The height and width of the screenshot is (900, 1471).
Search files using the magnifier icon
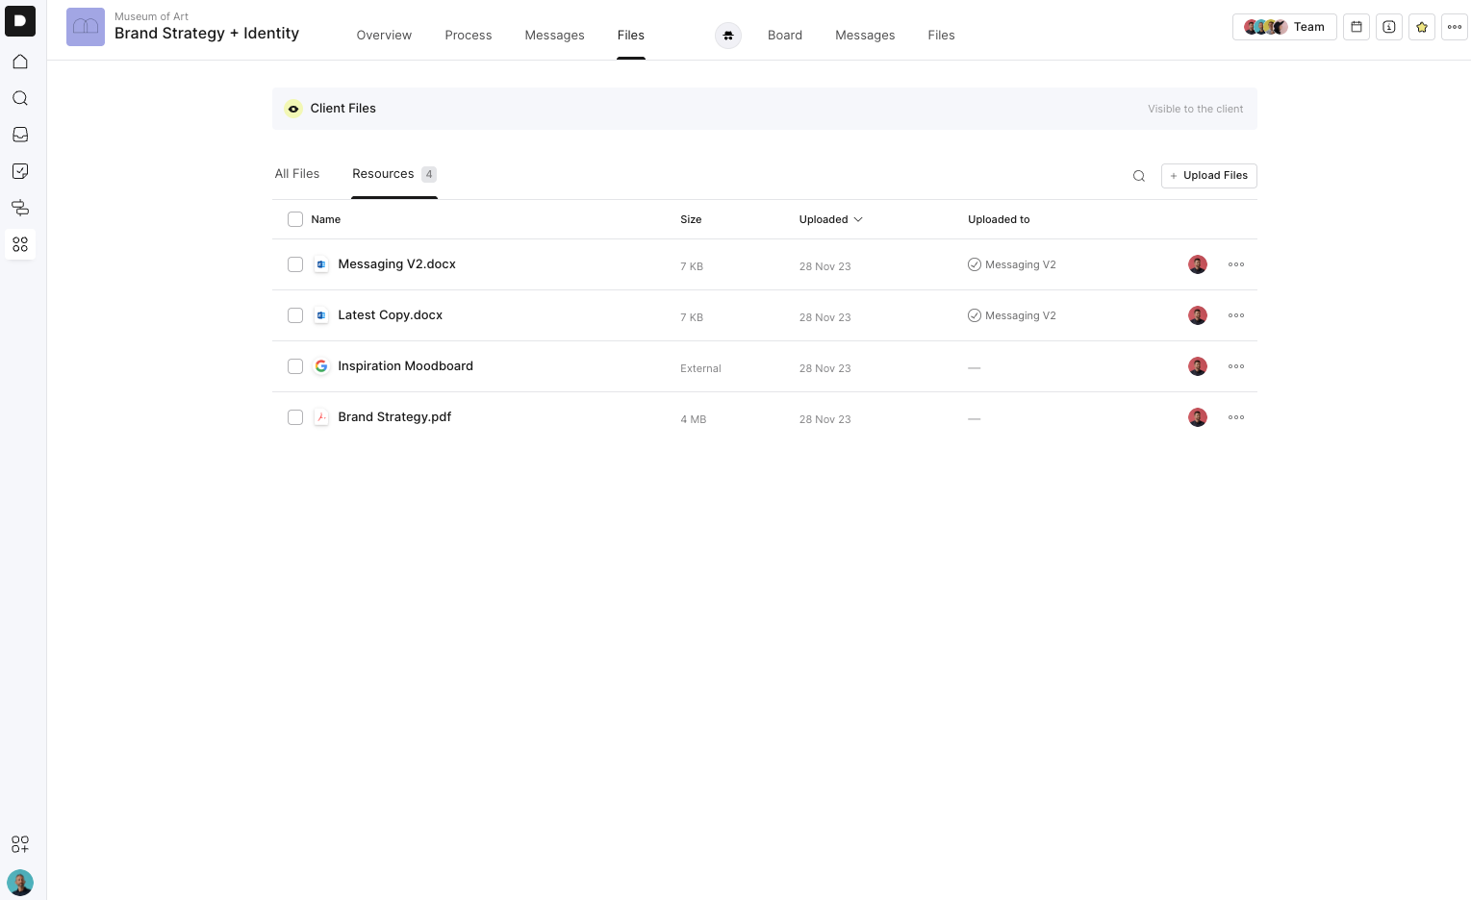pos(1139,176)
